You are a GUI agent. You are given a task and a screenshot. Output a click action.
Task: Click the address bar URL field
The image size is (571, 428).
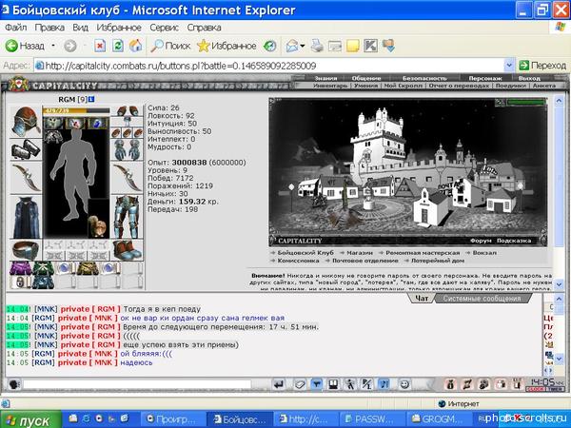coord(269,66)
